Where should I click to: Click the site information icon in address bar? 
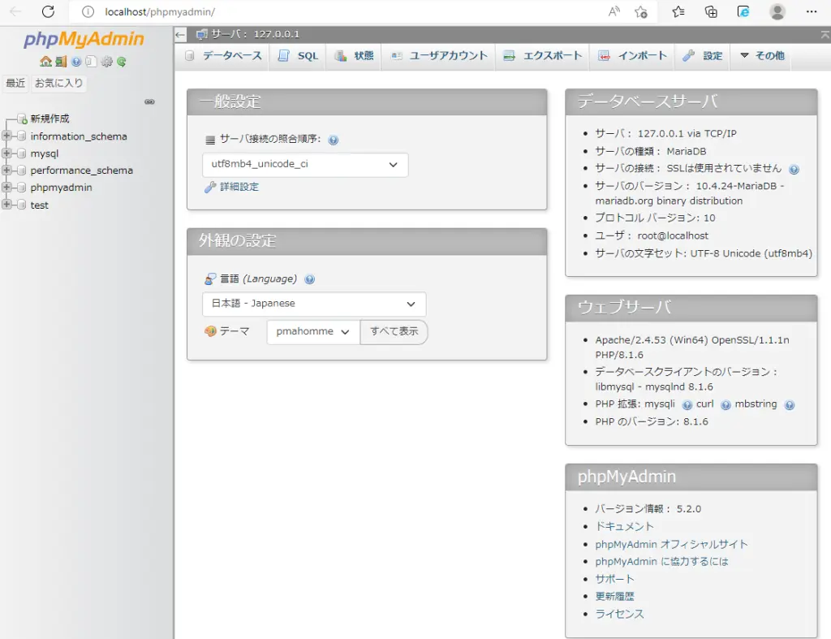(88, 11)
